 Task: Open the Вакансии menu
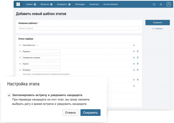click(45, 4)
